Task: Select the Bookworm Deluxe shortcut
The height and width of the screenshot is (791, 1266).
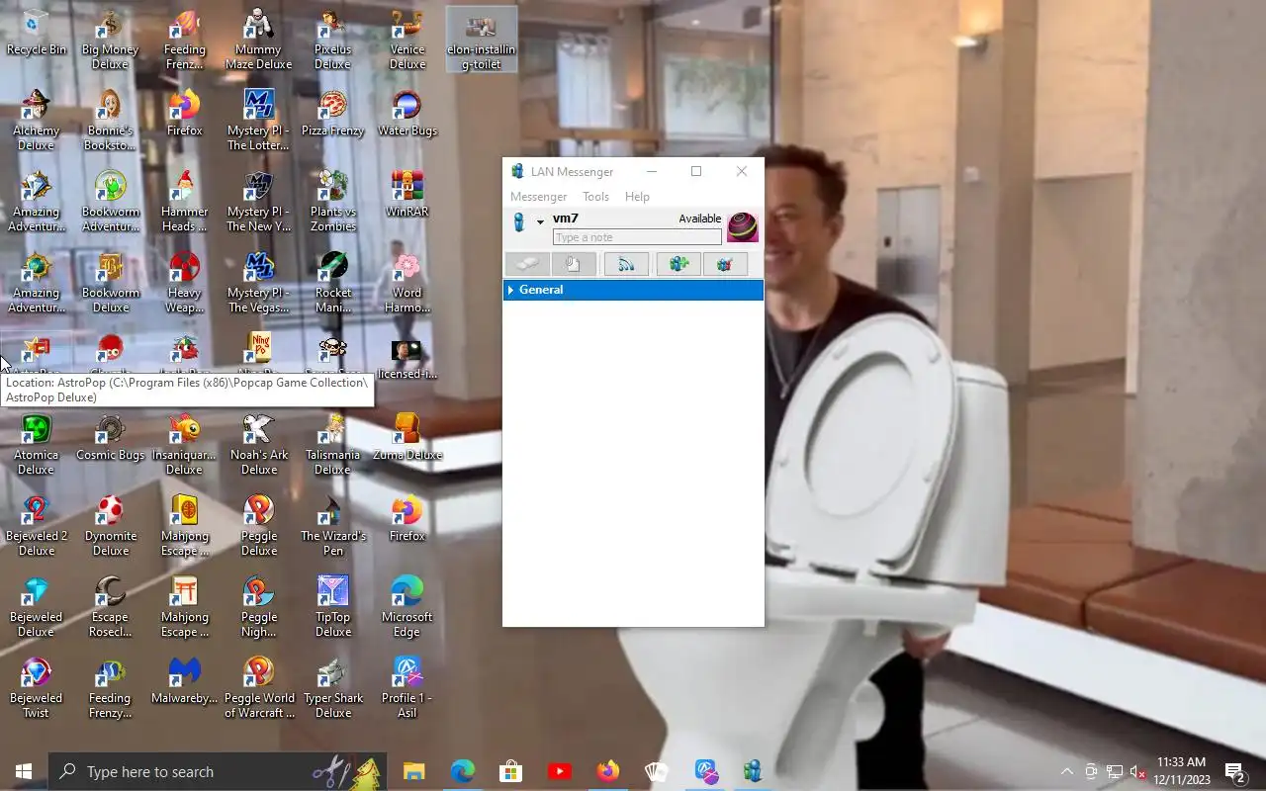Action: click(110, 283)
